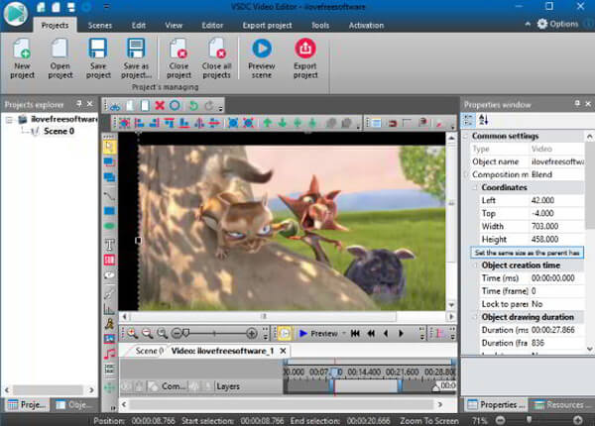Select the chart tool in the left toolbar
This screenshot has height=426, width=595.
coord(109,310)
